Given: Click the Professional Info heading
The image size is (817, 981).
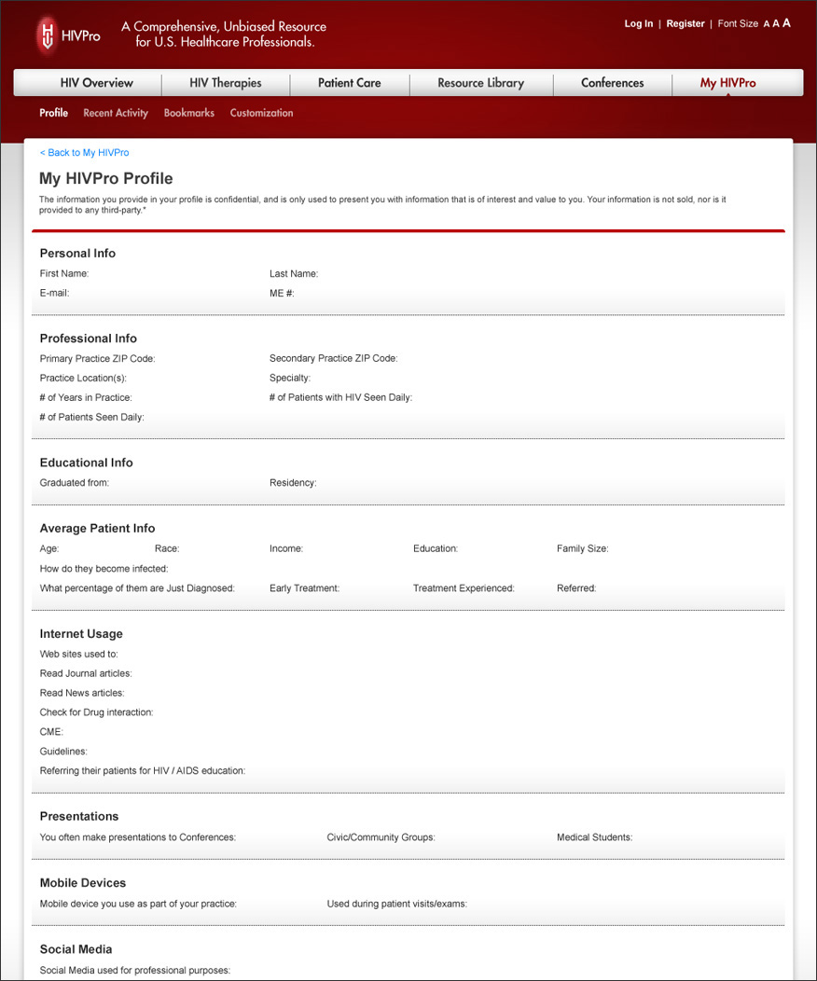Looking at the screenshot, I should coord(89,339).
